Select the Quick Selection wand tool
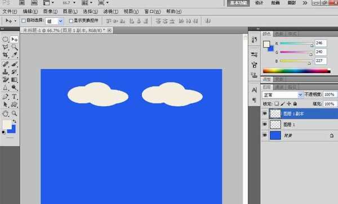Viewport: 338px width, 204px height. (x=14, y=47)
